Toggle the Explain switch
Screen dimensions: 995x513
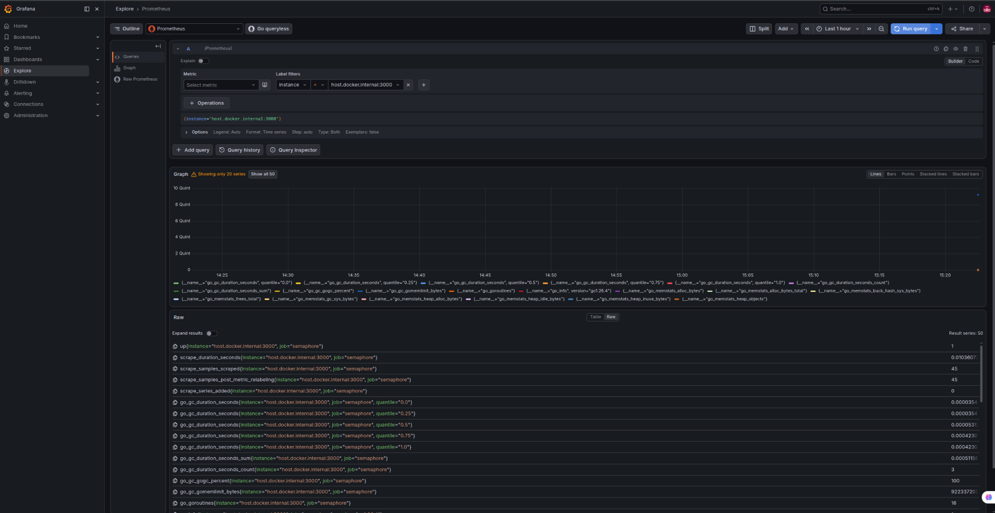tap(204, 61)
